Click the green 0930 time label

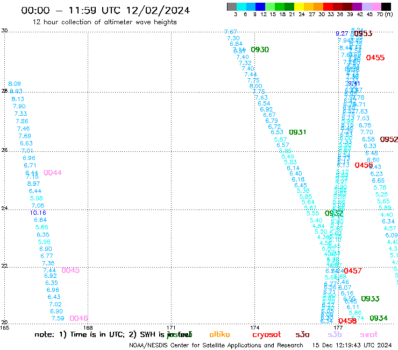(260, 50)
